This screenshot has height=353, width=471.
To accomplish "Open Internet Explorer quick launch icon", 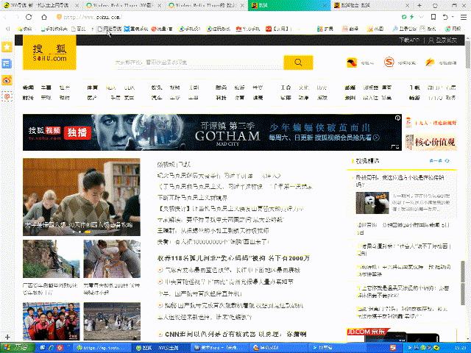I will pyautogui.click(x=52, y=348).
